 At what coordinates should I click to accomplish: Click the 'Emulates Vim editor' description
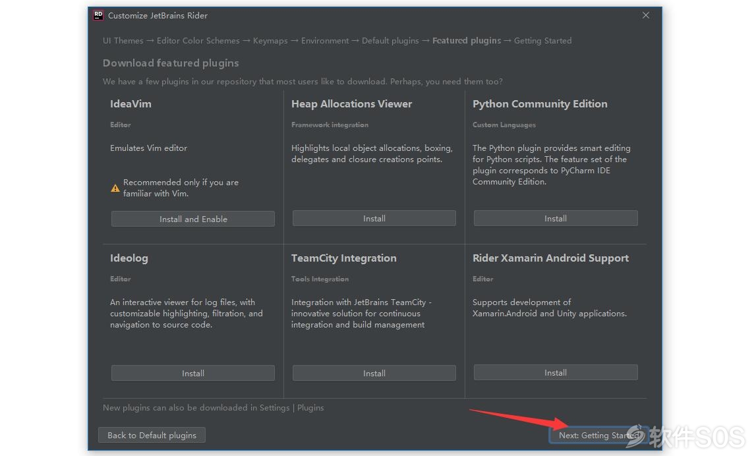[148, 148]
